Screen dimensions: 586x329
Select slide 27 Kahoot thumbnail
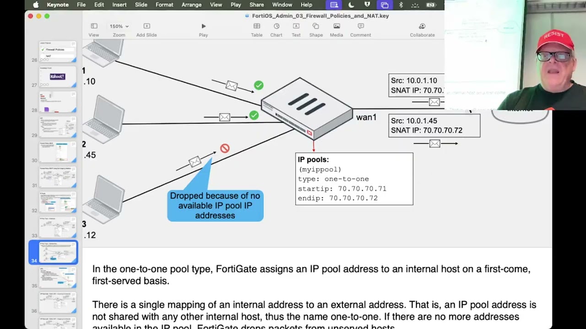(x=58, y=77)
